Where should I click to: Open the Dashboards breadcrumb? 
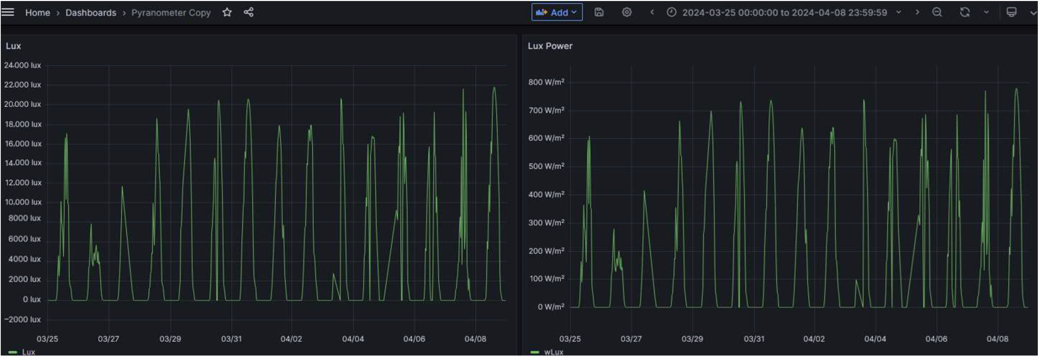pos(91,12)
